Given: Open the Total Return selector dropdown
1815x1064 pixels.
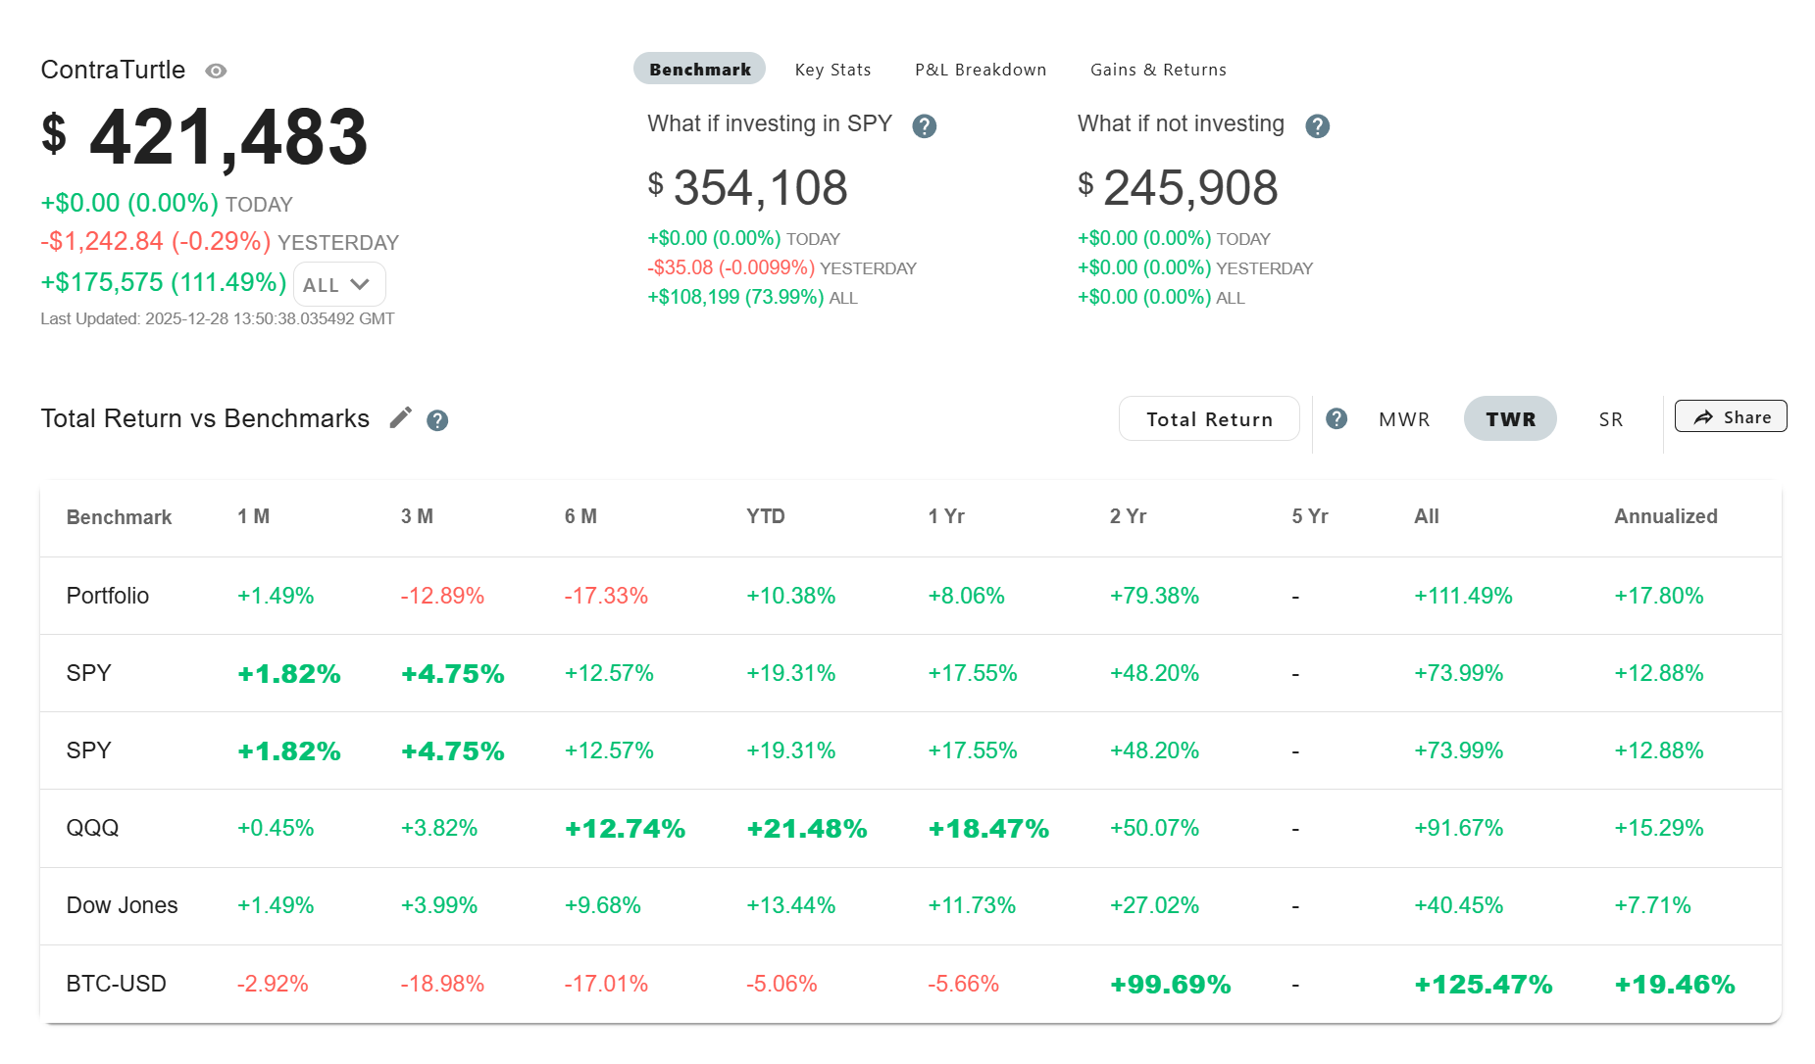Looking at the screenshot, I should point(1208,419).
